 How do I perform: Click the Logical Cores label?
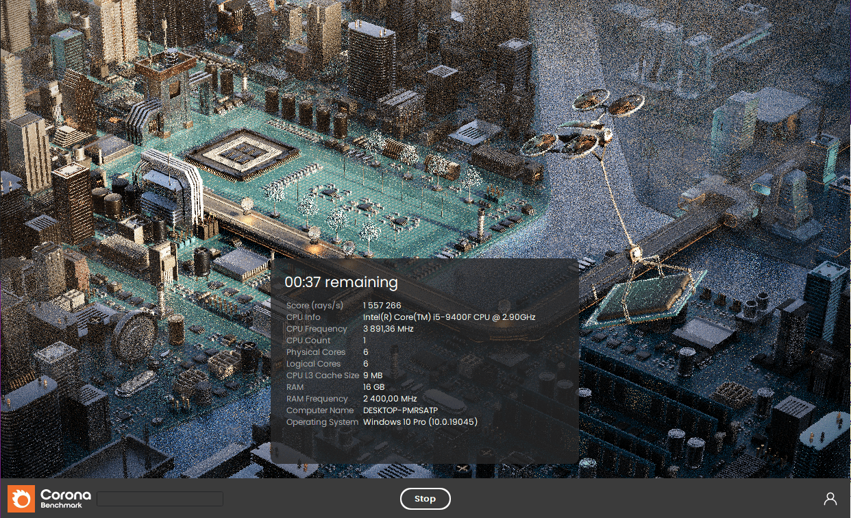pyautogui.click(x=313, y=364)
